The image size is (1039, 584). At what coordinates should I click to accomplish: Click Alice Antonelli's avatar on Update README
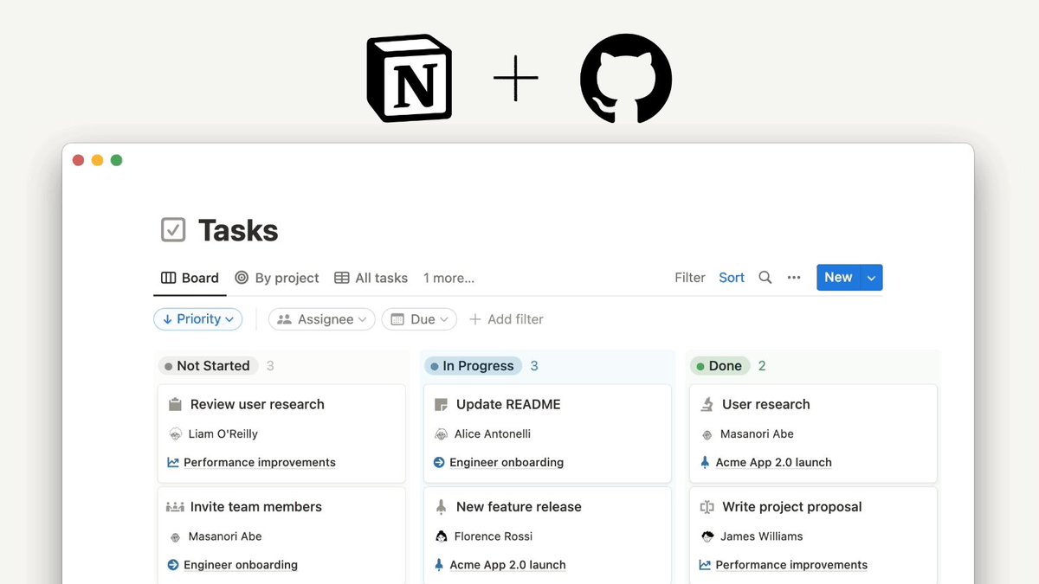point(442,433)
